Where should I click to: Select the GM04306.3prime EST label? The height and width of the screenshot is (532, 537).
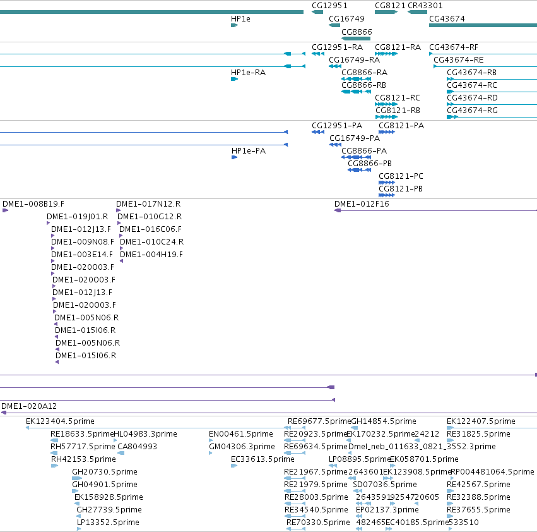242,447
